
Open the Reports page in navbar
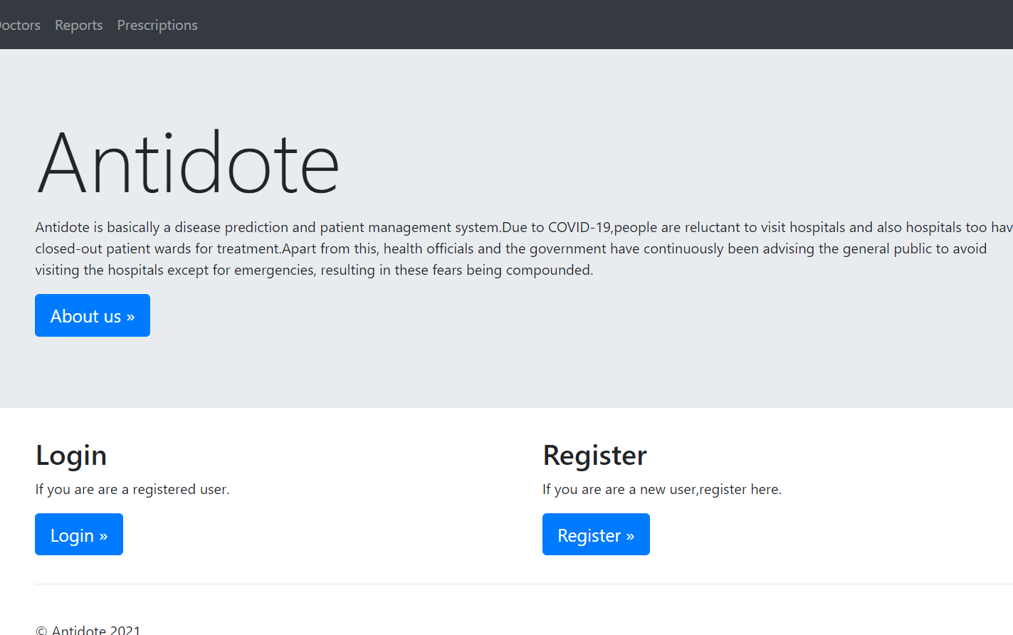point(78,25)
